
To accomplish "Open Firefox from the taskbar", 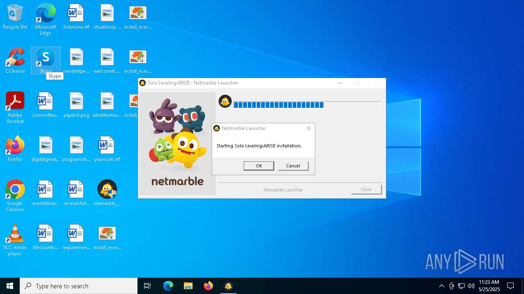I will pyautogui.click(x=208, y=286).
